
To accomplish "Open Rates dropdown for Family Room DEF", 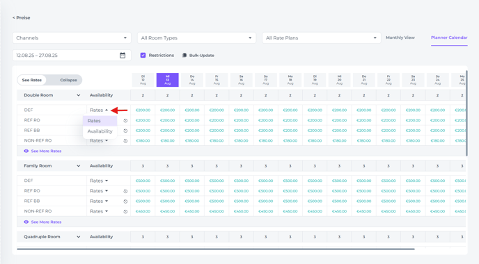I will (x=99, y=181).
